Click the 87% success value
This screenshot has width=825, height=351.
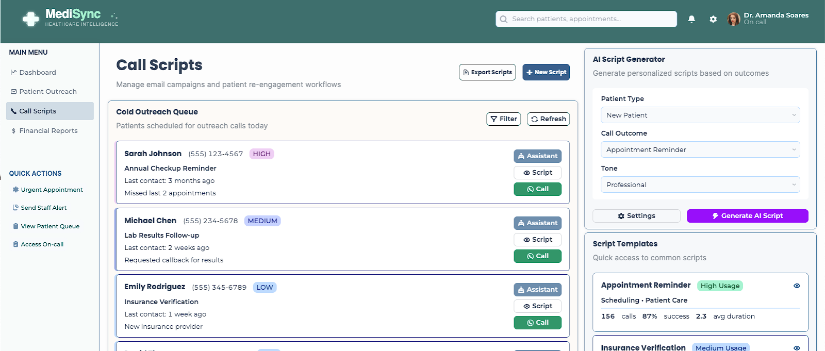[x=650, y=316]
